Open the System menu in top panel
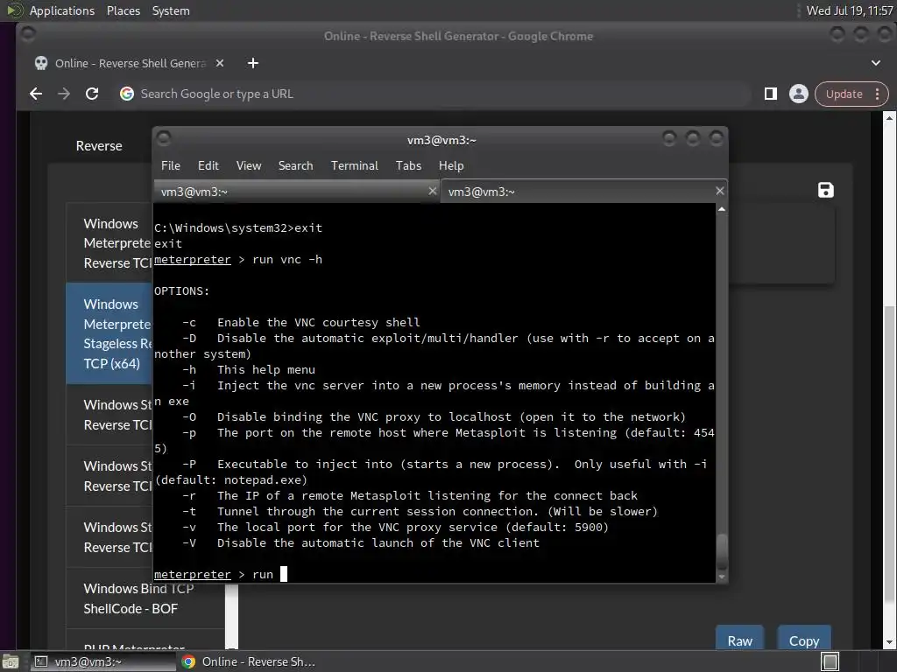This screenshot has width=897, height=672. [171, 10]
